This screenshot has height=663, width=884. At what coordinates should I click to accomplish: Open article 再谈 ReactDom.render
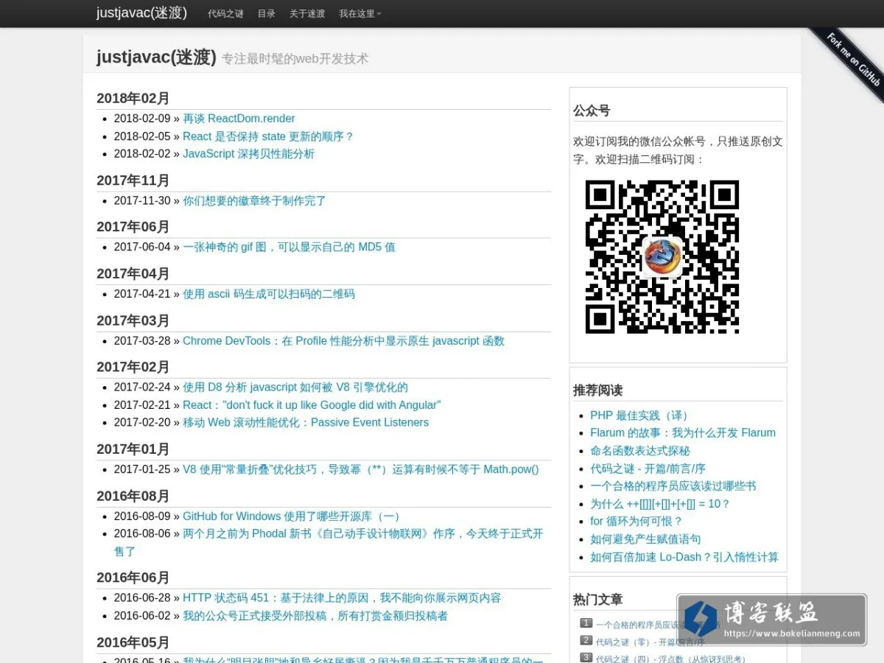pyautogui.click(x=239, y=119)
